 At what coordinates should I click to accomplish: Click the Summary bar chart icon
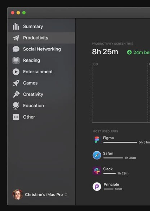pos(16,26)
